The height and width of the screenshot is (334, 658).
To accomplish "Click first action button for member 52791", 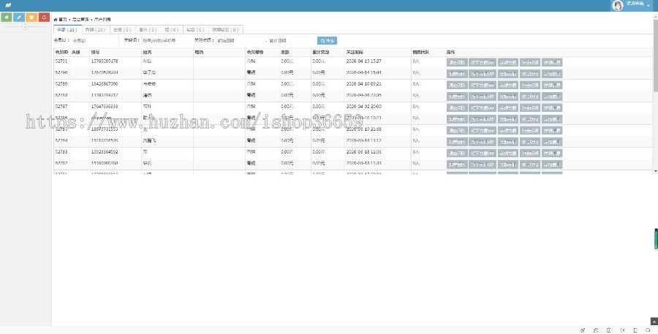I will coord(457,63).
